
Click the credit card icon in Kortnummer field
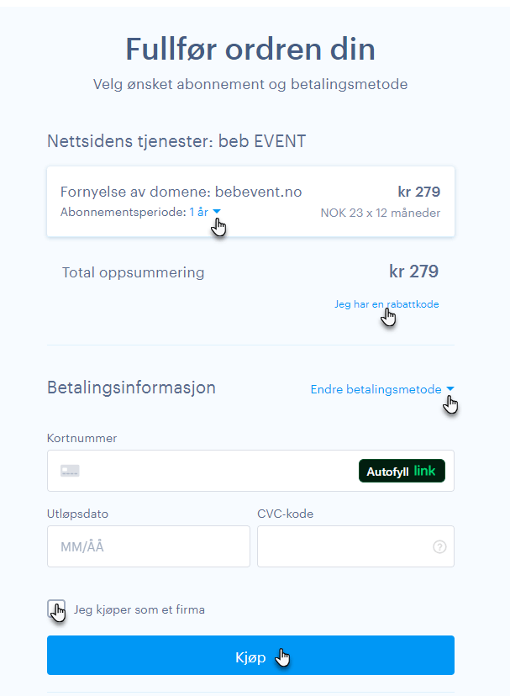[x=70, y=471]
